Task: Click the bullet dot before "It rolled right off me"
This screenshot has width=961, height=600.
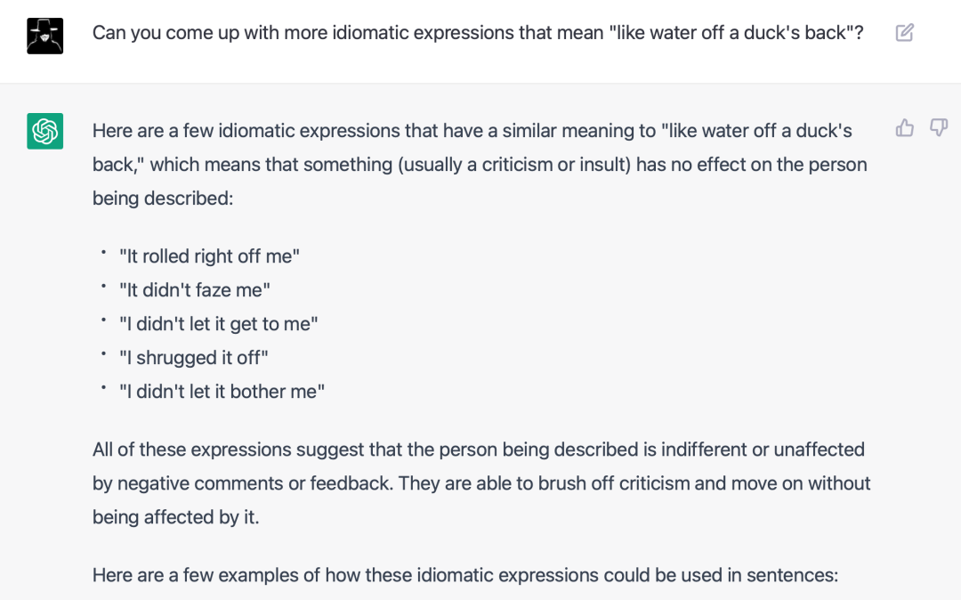Action: click(x=104, y=253)
